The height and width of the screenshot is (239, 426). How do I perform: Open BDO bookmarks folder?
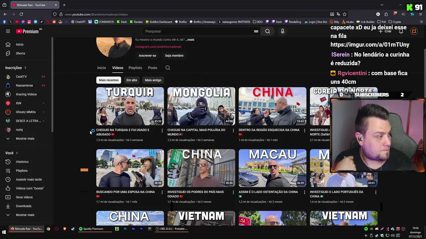258,22
